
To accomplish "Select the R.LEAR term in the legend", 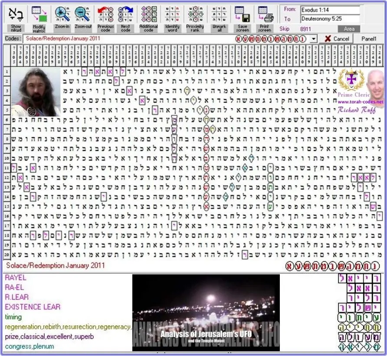I will pyautogui.click(x=17, y=297).
